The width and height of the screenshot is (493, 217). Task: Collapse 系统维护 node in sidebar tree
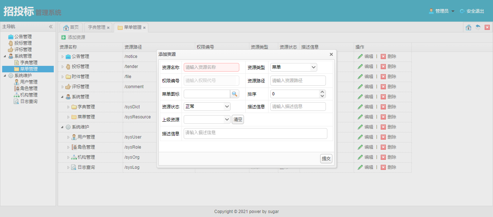pyautogui.click(x=5, y=76)
